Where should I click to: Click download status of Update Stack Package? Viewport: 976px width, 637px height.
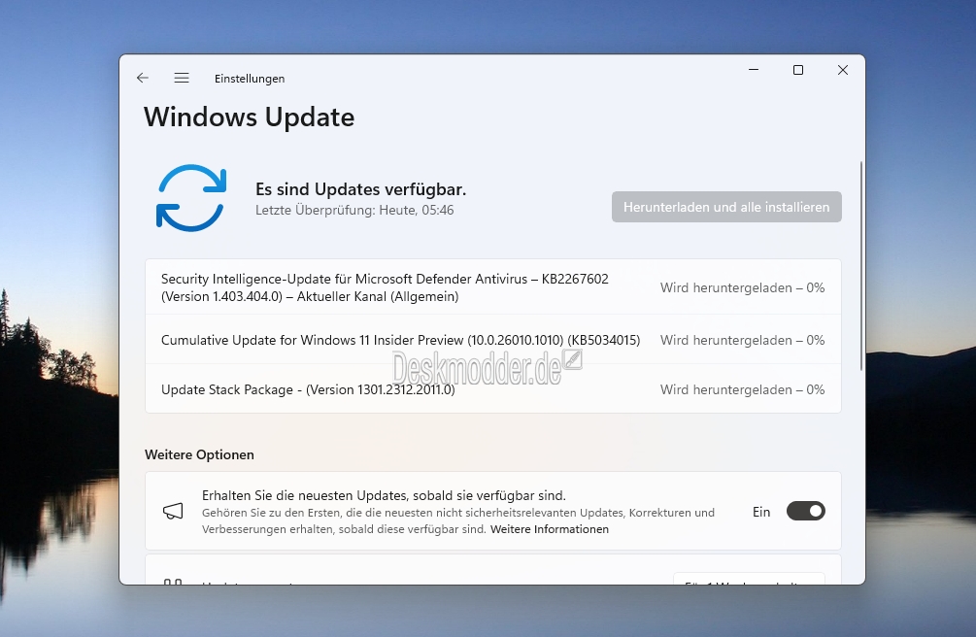coord(742,389)
